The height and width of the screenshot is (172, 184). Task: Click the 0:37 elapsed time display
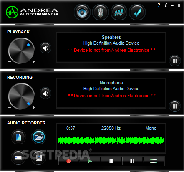pos(71,128)
